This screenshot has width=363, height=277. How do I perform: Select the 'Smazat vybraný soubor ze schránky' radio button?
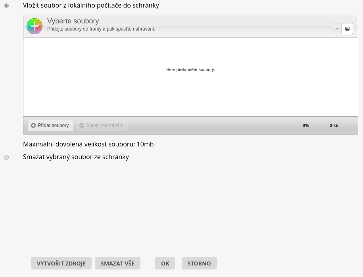6,157
